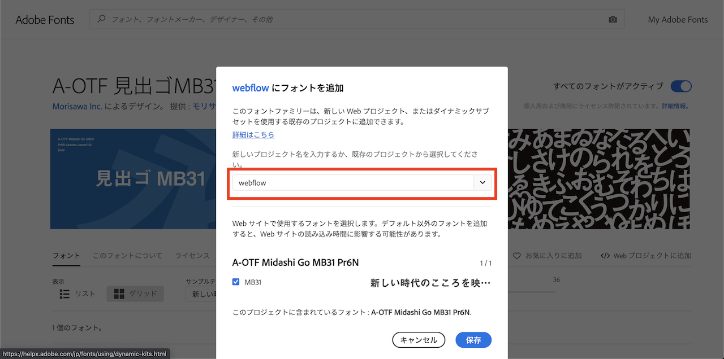Click the 見出ゴ MB31 blue preview thumbnail

pos(133,179)
